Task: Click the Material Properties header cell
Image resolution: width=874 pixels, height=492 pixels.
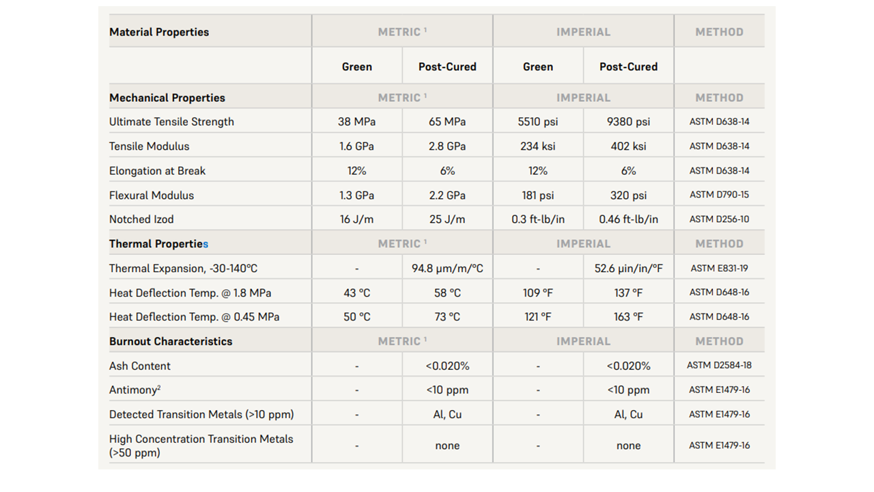Action: [x=159, y=32]
